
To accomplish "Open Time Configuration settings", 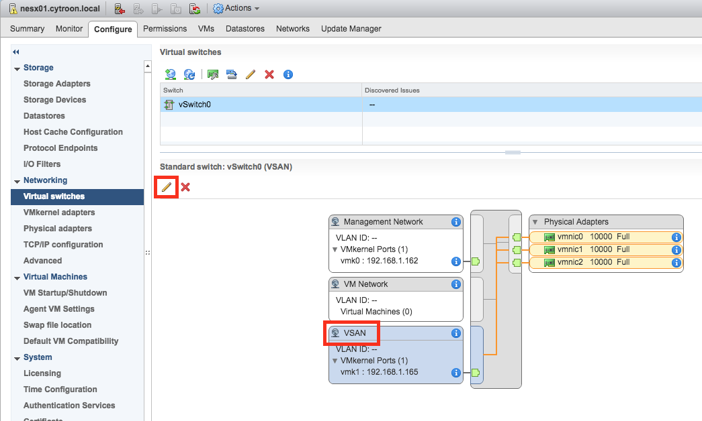I will point(60,389).
